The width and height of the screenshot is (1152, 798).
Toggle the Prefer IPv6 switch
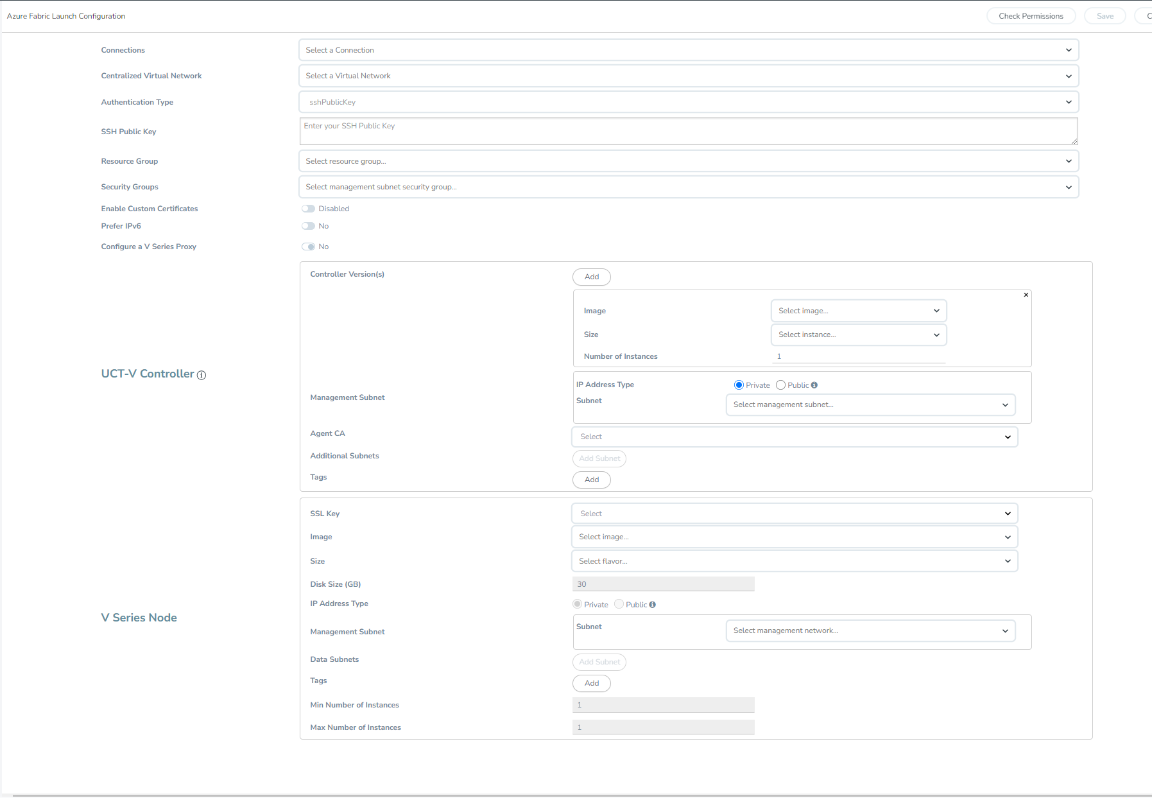[x=309, y=226]
